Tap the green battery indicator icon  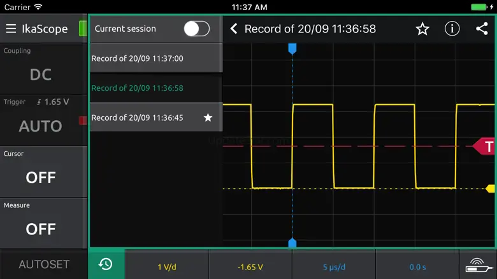point(82,29)
